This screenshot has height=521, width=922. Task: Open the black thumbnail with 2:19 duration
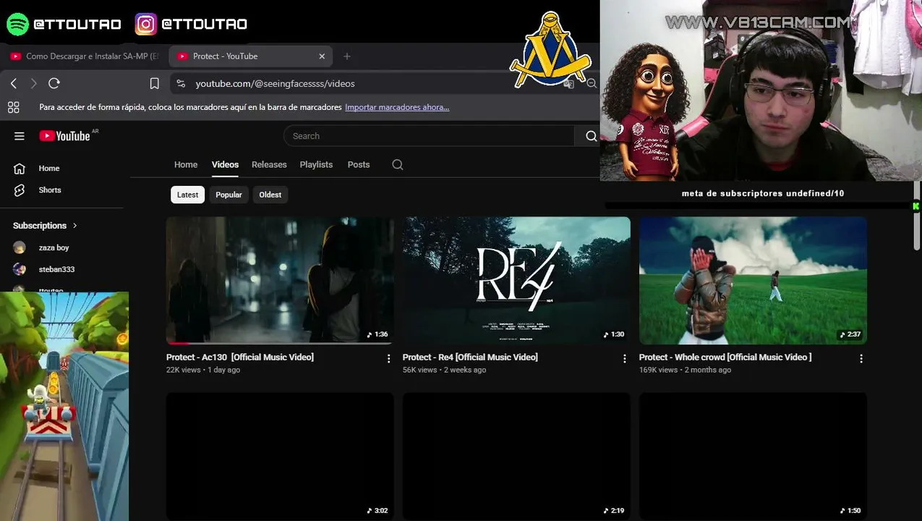click(516, 456)
